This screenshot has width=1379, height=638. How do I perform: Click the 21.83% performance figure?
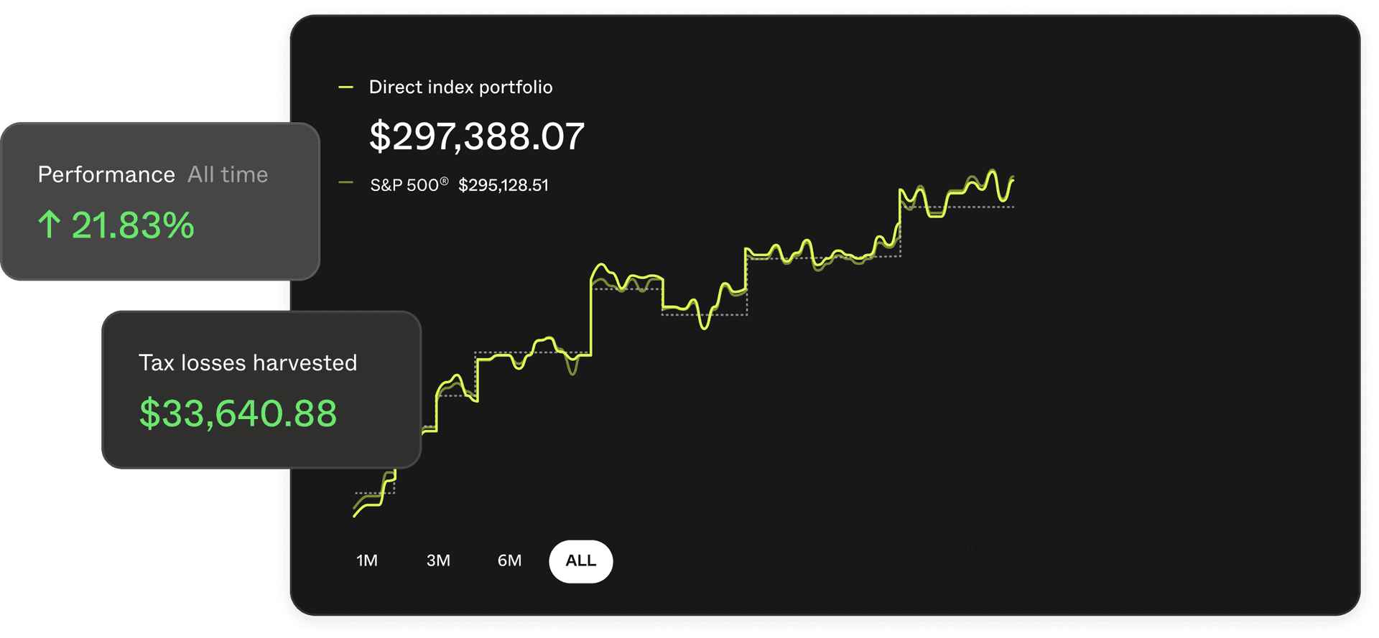coord(133,225)
